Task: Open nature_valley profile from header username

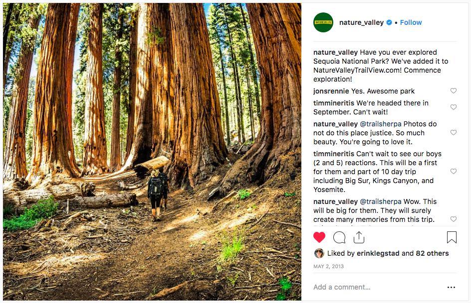Action: (x=361, y=22)
